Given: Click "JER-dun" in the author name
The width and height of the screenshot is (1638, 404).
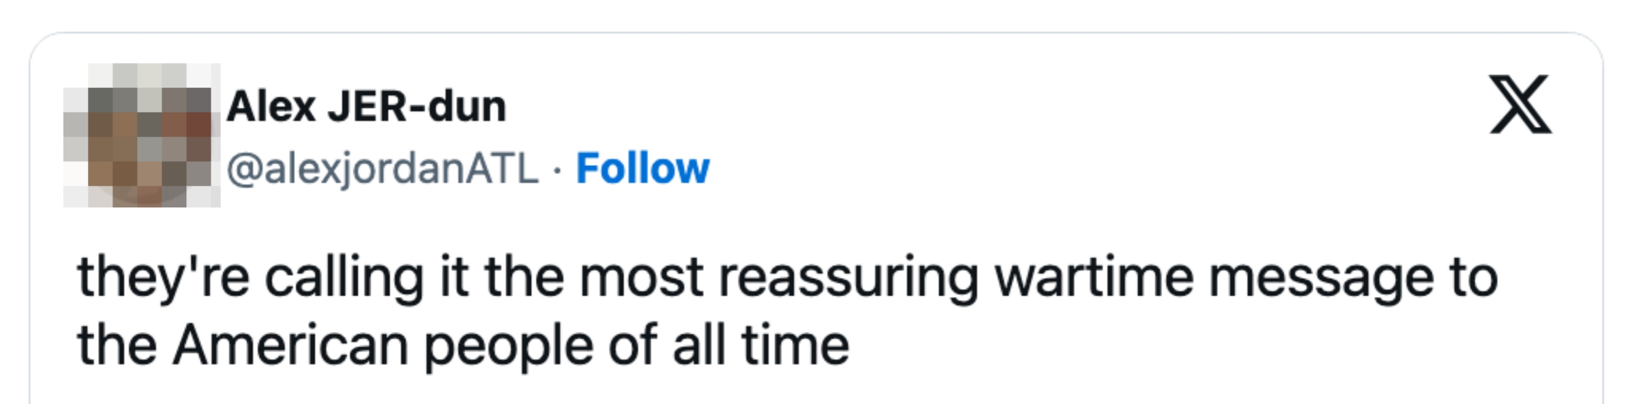Looking at the screenshot, I should coord(417,106).
